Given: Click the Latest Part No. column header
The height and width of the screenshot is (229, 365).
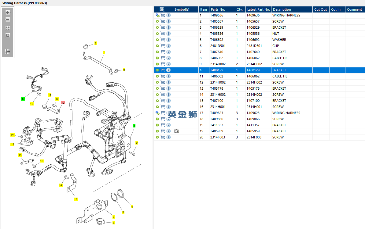Looking at the screenshot, I should point(258,9).
